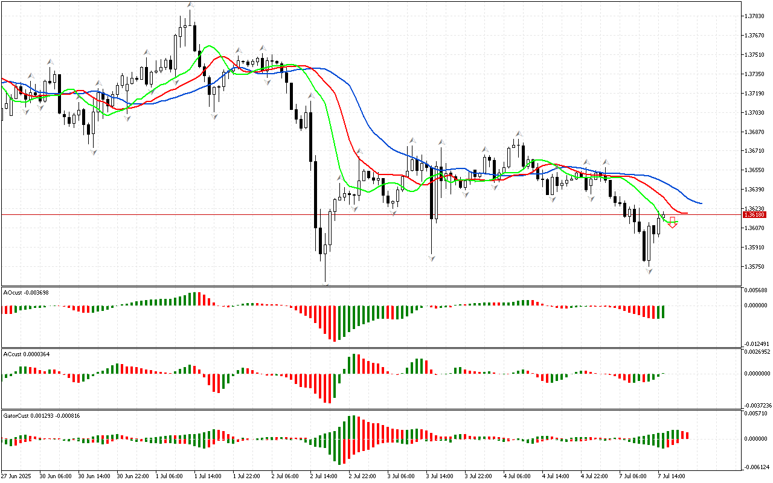Screen dimensions: 773x483
Task: Select the up fractal arrow above the highest candle
Action: click(191, 5)
